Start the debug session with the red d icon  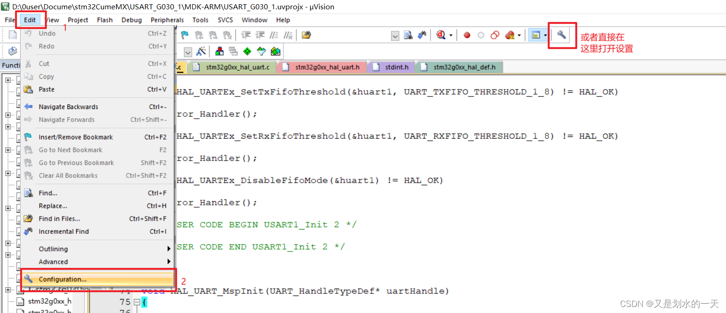[441, 35]
